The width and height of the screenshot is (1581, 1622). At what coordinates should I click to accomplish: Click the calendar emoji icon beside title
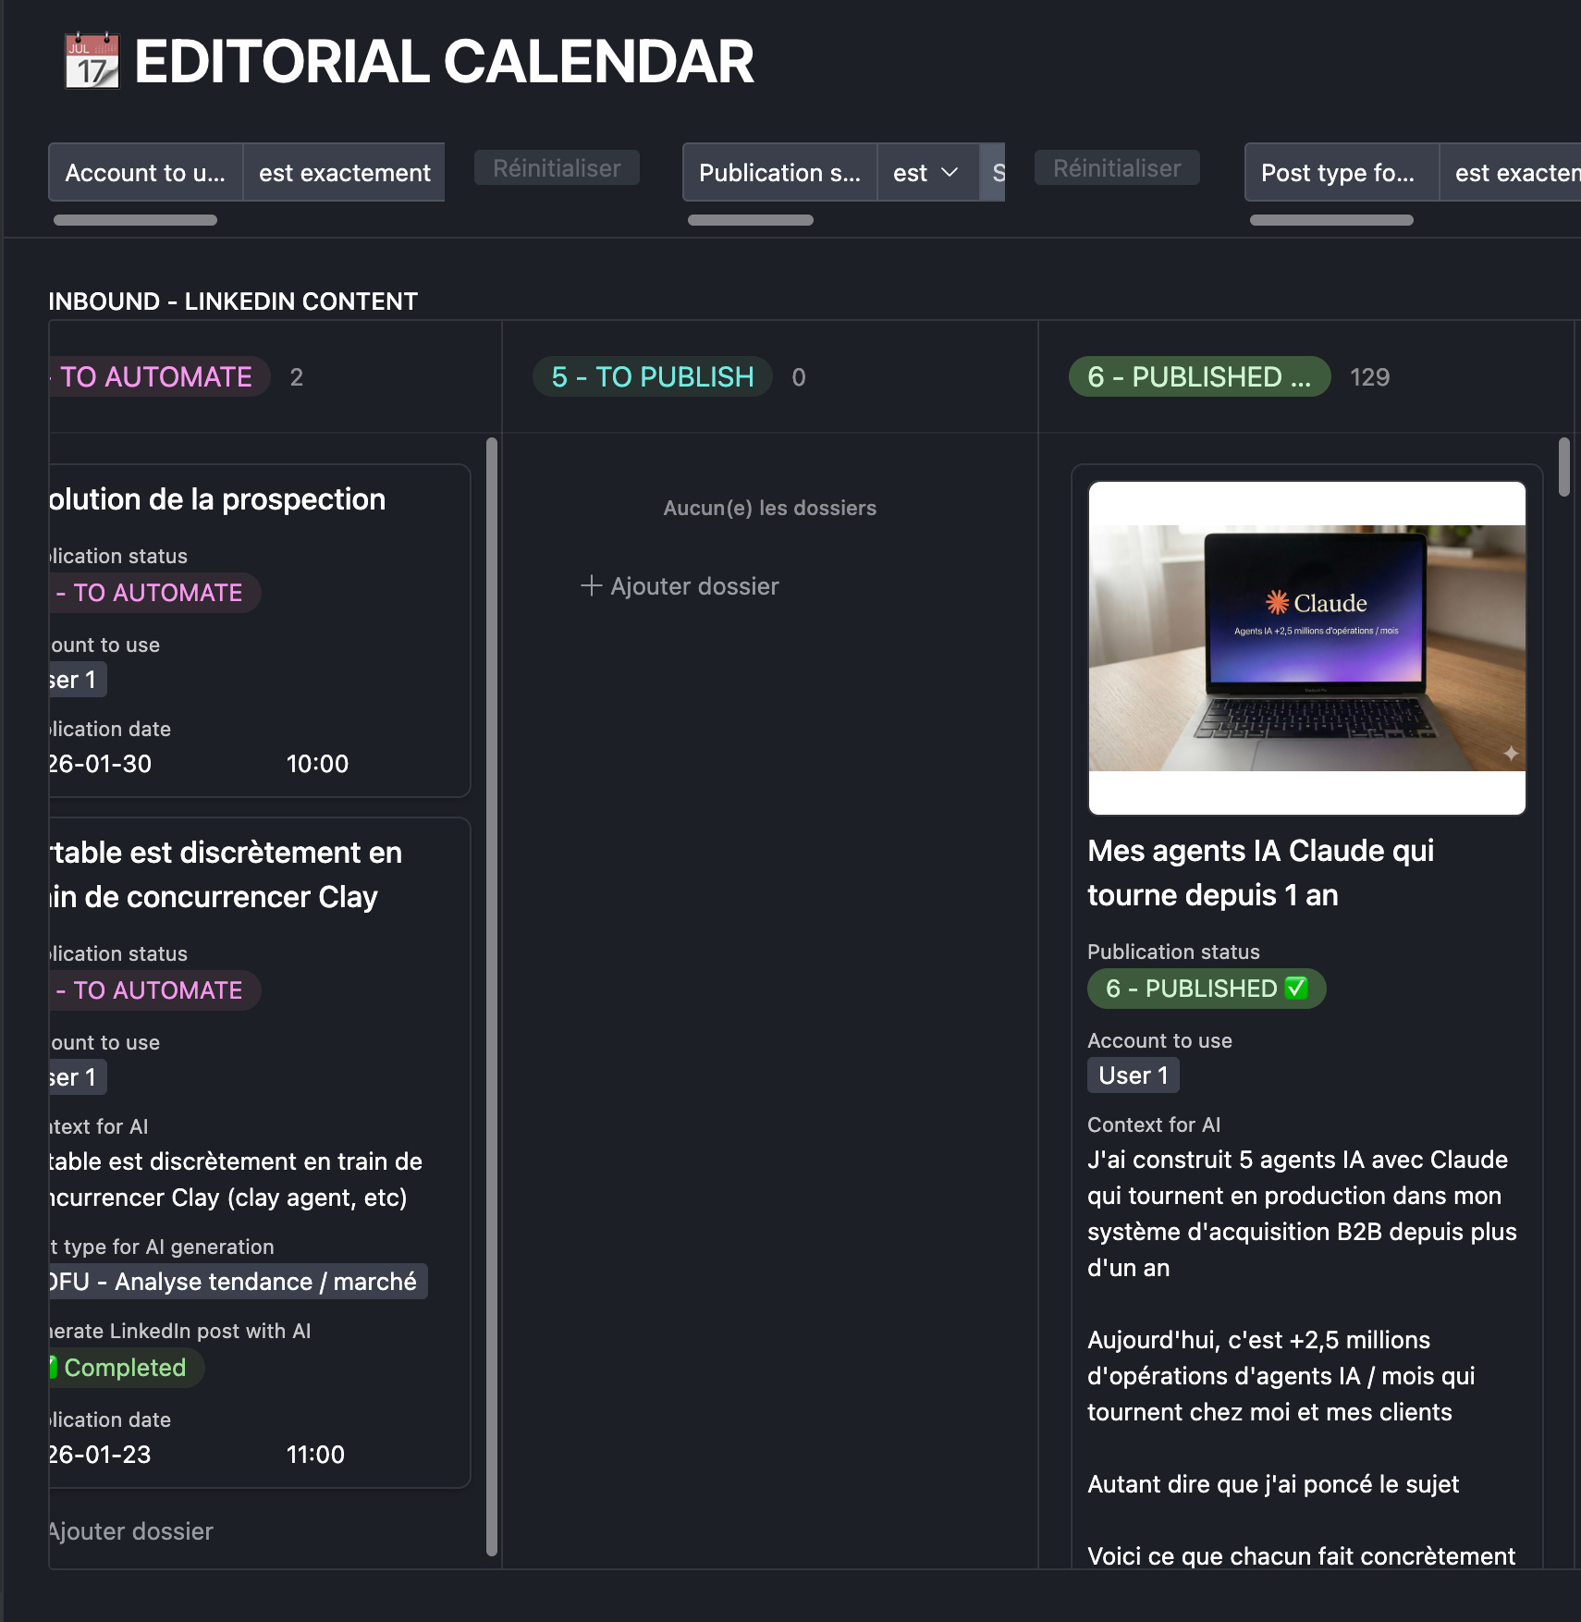(x=92, y=61)
